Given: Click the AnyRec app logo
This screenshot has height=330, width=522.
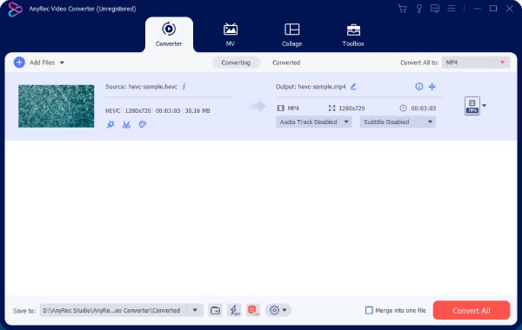Looking at the screenshot, I should click(15, 9).
